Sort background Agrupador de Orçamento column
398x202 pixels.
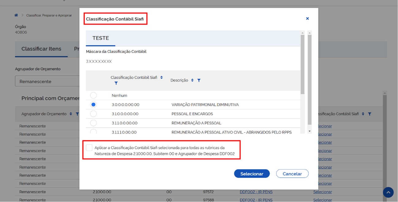(x=71, y=114)
